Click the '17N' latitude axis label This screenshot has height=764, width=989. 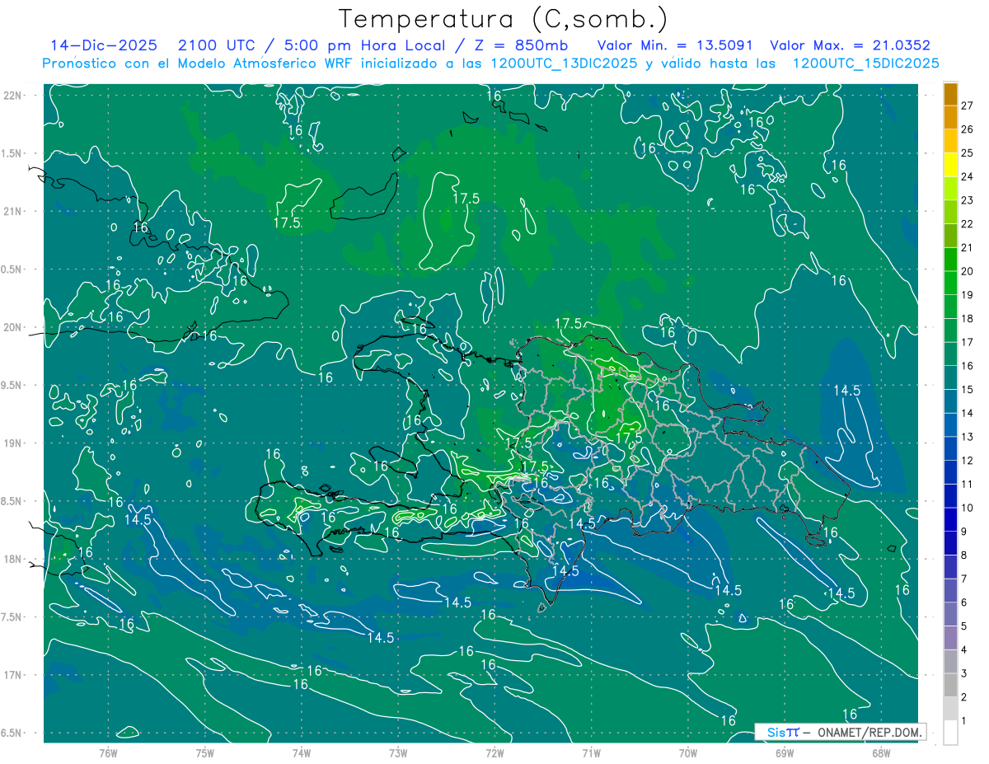pos(12,675)
